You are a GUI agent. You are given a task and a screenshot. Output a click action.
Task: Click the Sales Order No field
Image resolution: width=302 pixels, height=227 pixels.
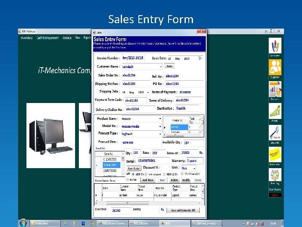pyautogui.click(x=136, y=75)
